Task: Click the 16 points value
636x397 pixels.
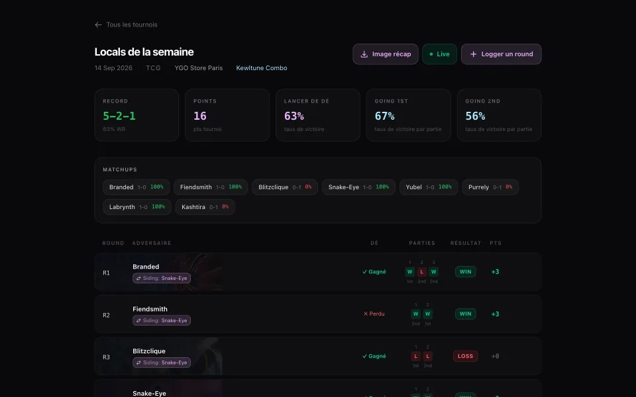Action: [x=200, y=116]
